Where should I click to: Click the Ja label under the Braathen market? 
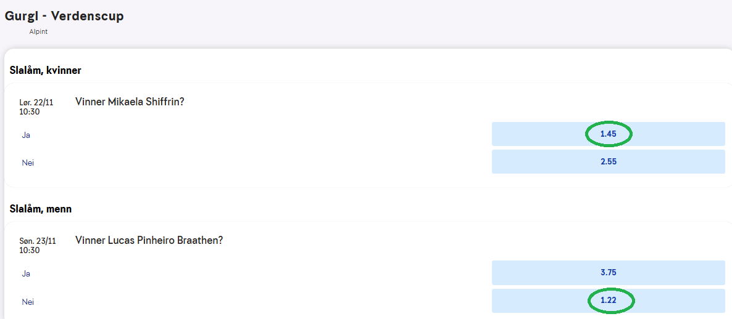click(26, 273)
